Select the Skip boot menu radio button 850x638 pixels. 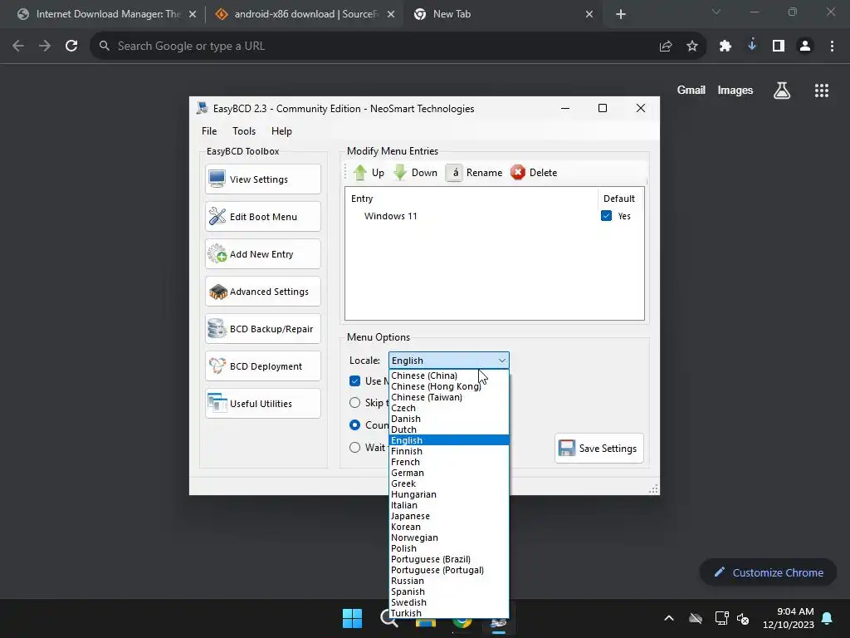coord(355,403)
